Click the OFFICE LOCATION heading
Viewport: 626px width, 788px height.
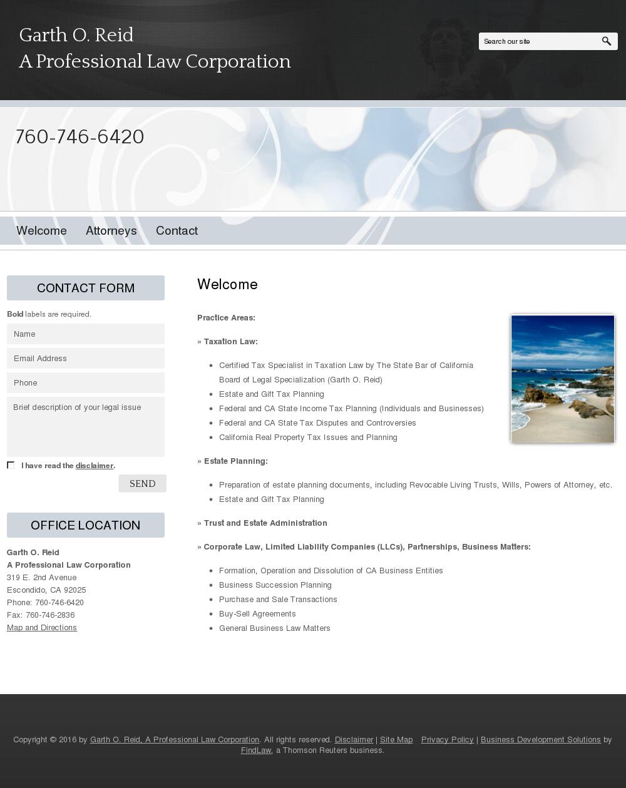pos(86,525)
